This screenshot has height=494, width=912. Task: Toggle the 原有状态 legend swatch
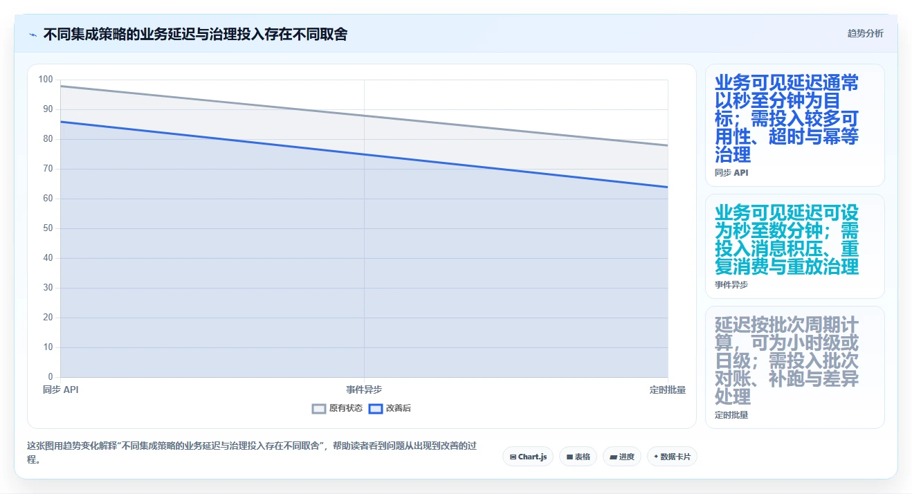(319, 408)
